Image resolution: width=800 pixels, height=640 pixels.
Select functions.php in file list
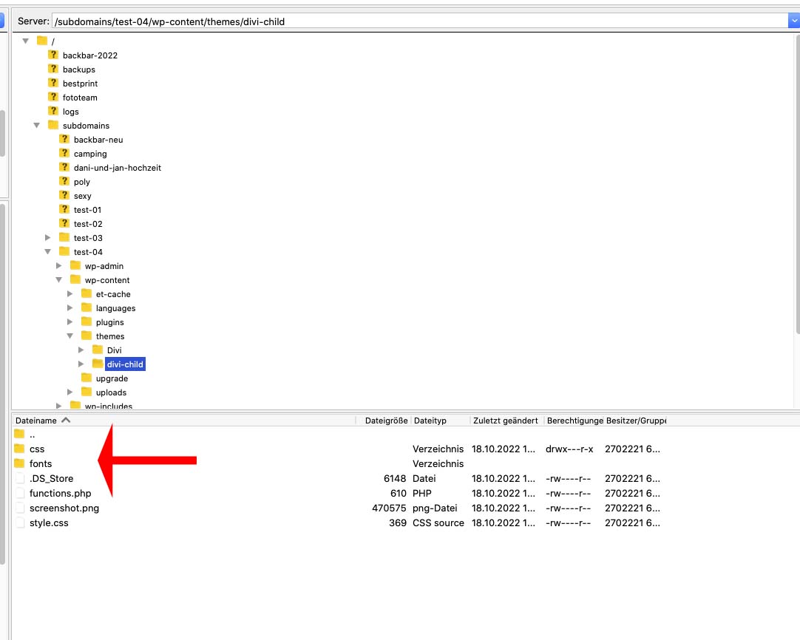click(x=61, y=493)
